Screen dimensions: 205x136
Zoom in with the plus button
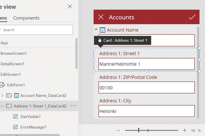pos(184,130)
